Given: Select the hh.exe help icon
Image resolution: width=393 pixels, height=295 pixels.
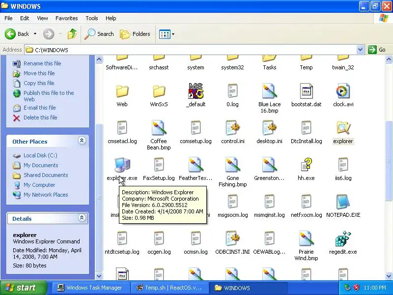Looking at the screenshot, I should coord(306,165).
